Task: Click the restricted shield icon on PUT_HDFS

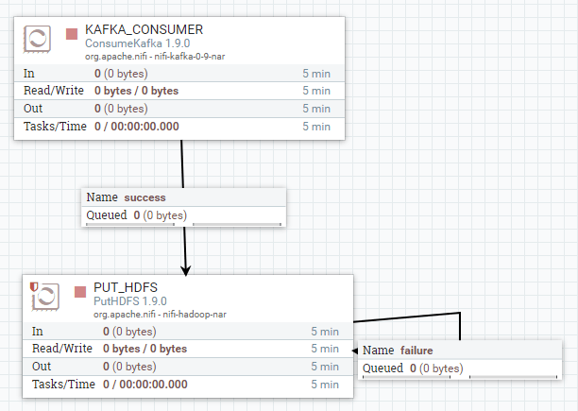Action: (x=34, y=286)
